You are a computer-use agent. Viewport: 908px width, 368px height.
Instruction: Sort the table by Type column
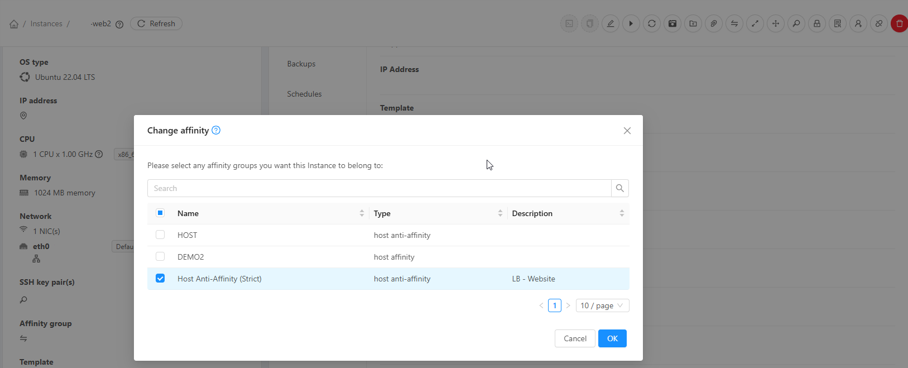pyautogui.click(x=500, y=213)
